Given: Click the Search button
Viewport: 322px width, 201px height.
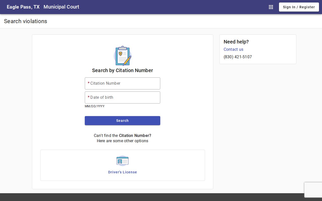Looking at the screenshot, I should pos(123,121).
